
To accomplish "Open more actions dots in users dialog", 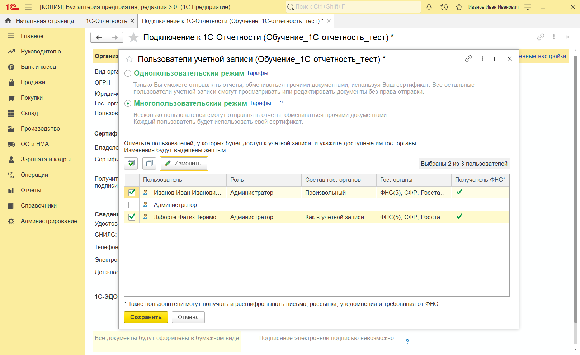I will 482,59.
